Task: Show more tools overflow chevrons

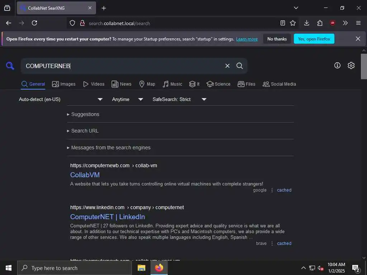Action: click(x=345, y=23)
